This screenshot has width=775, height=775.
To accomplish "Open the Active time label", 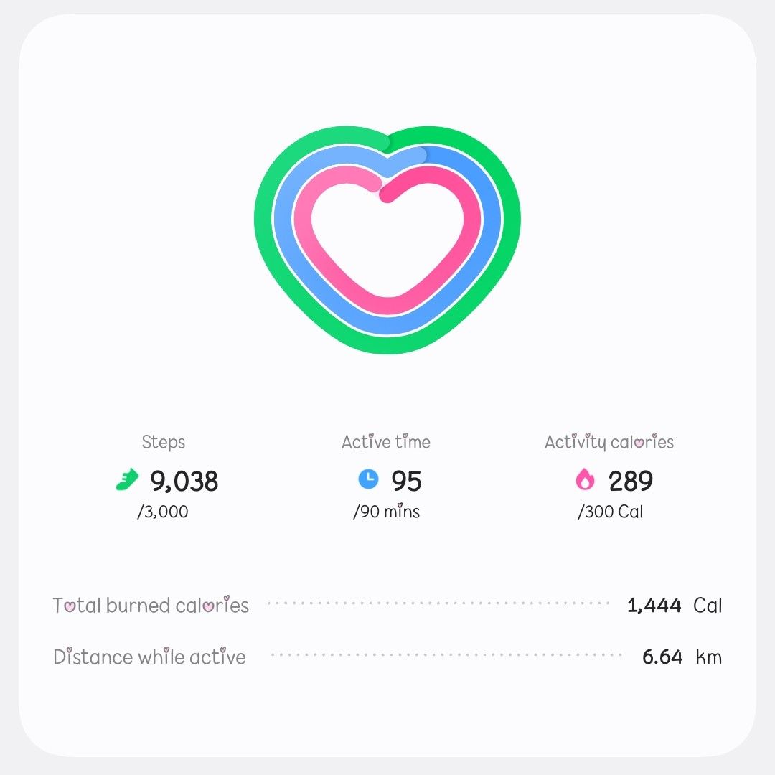I will coord(386,442).
